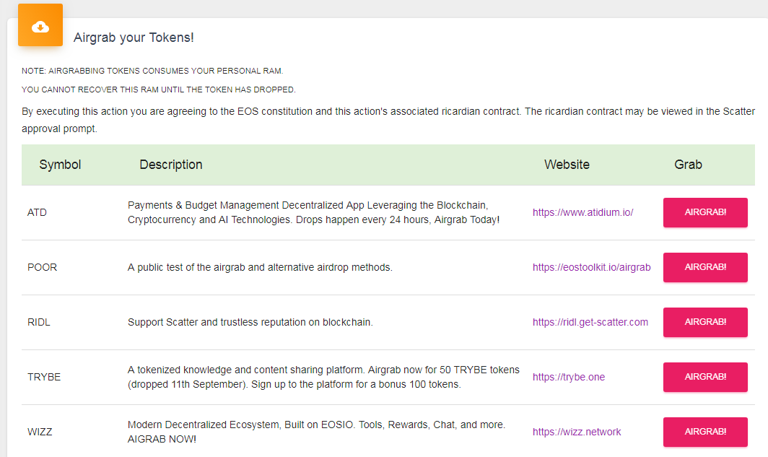Click 'YOU CANNOT RECOVER THIS RAM' notice

(159, 90)
